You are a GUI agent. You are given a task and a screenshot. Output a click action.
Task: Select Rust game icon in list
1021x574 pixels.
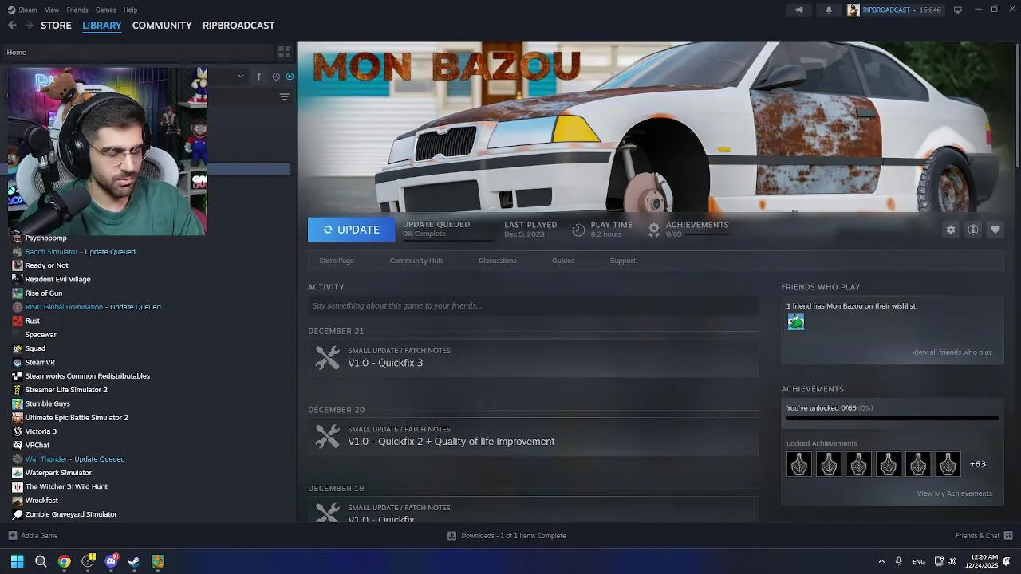(x=18, y=320)
